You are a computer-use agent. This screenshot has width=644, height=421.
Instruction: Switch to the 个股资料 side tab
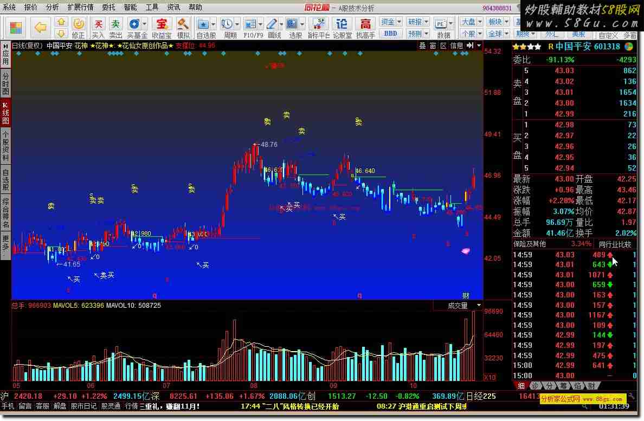6,146
